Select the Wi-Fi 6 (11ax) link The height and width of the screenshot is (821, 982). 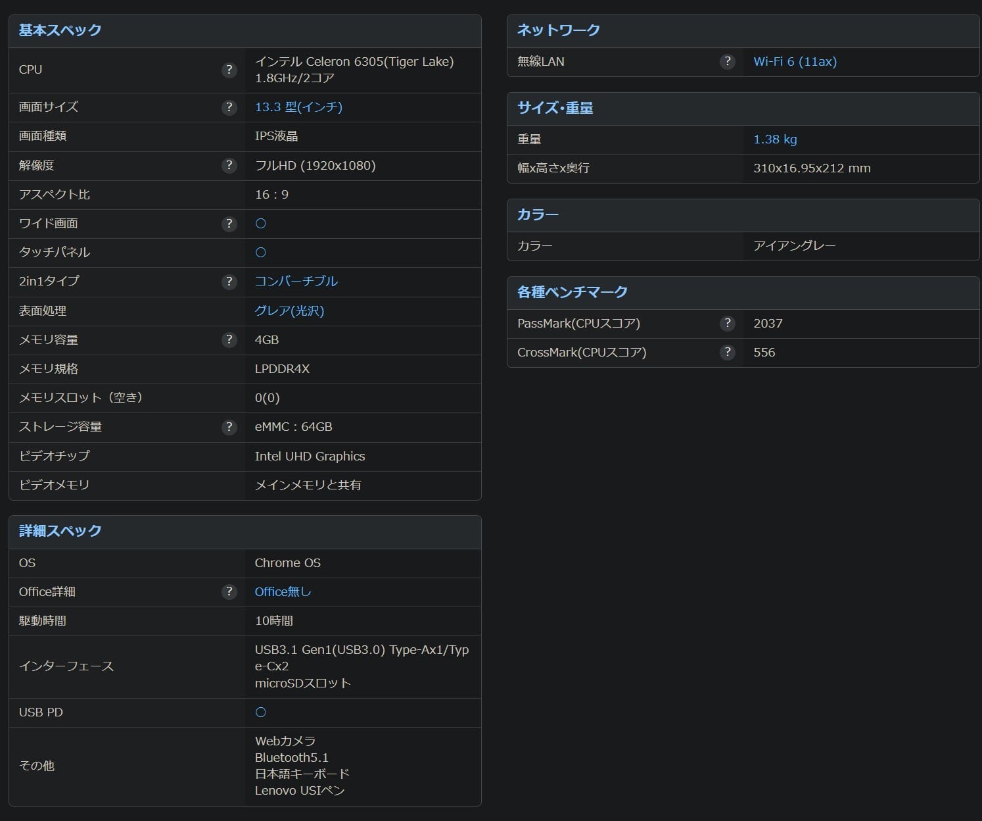point(795,62)
